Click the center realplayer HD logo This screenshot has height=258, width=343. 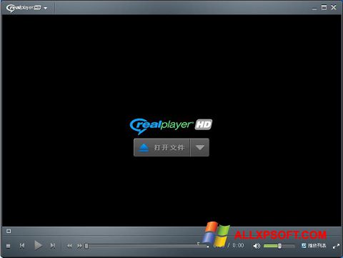click(x=171, y=126)
